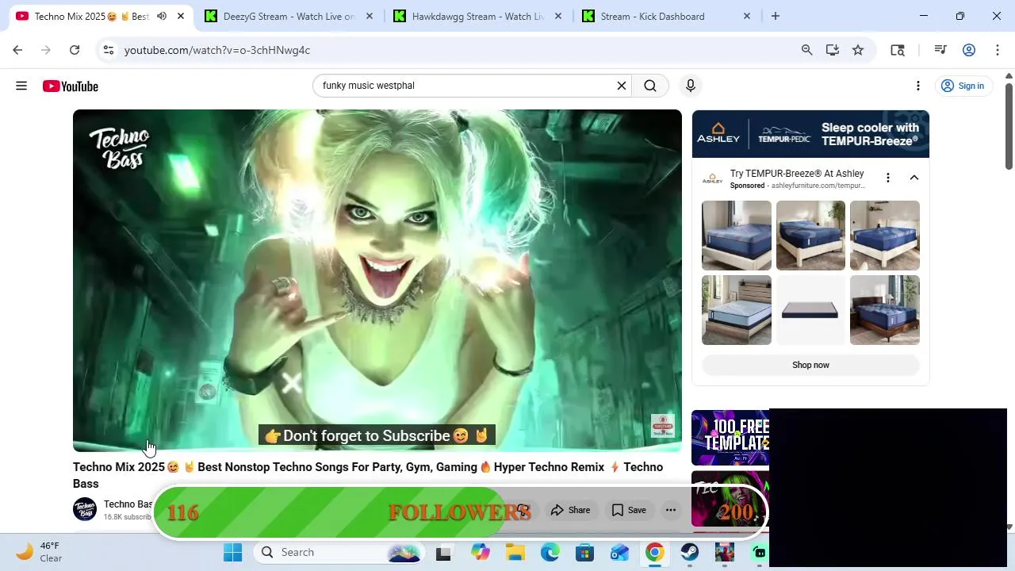Mute the Techno Mix tab audio icon
The height and width of the screenshot is (571, 1015).
click(162, 16)
